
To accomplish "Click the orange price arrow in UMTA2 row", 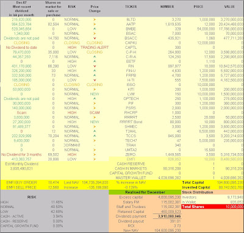I will (95, 150).
